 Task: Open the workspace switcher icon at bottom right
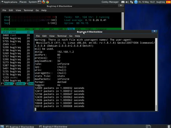(x=149, y=126)
